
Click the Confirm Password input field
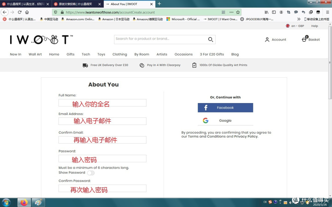click(x=102, y=188)
